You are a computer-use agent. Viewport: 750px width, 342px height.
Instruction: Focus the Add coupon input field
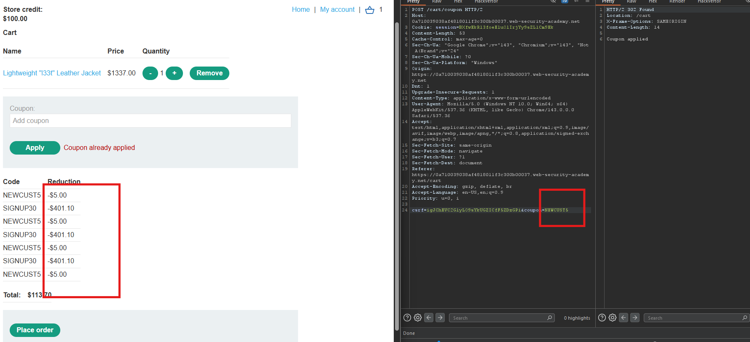pyautogui.click(x=151, y=121)
